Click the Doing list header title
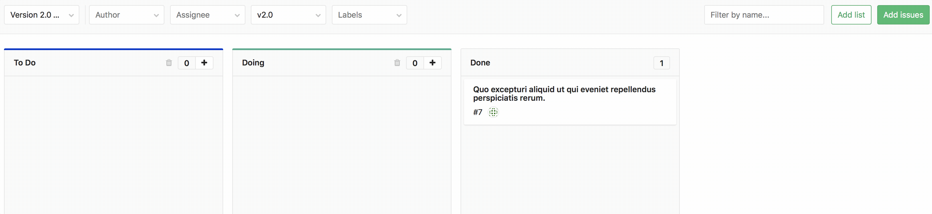Screen dimensions: 932x214 pyautogui.click(x=253, y=63)
